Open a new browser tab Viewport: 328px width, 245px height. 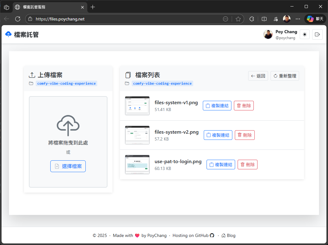pos(93,7)
